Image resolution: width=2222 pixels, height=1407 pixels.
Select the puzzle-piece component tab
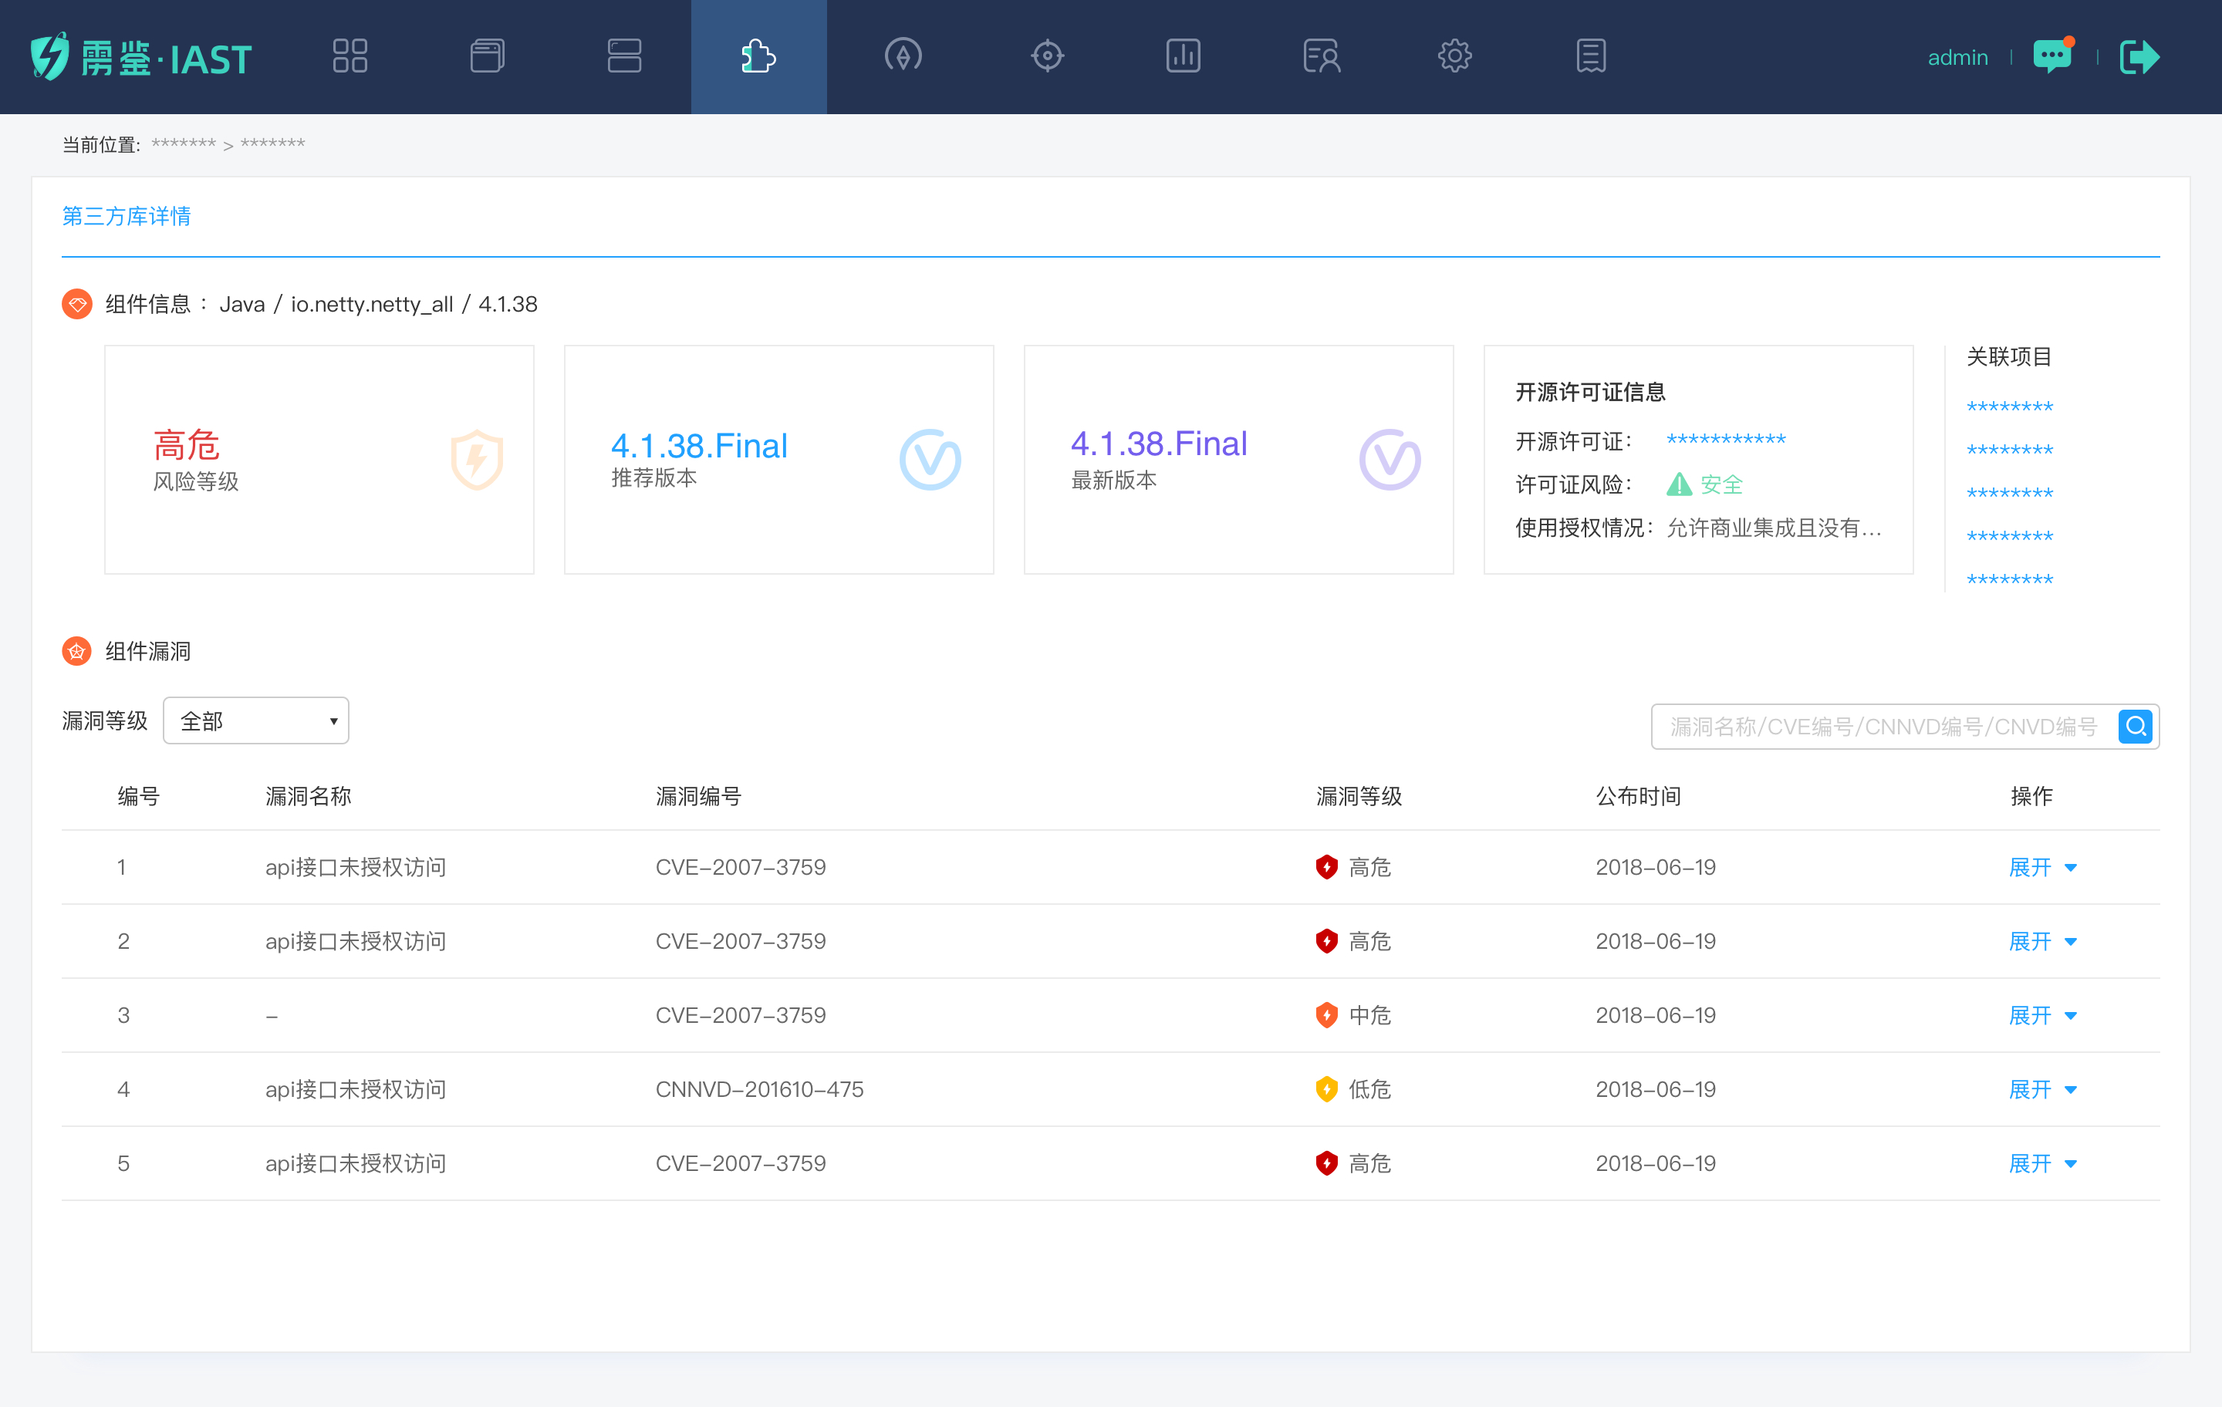coord(758,56)
